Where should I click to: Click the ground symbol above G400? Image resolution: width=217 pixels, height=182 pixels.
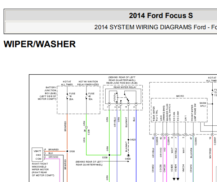tap(128, 156)
